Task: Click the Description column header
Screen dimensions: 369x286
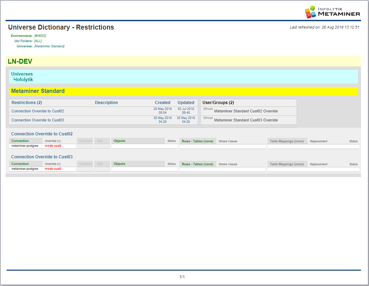Action: [106, 103]
